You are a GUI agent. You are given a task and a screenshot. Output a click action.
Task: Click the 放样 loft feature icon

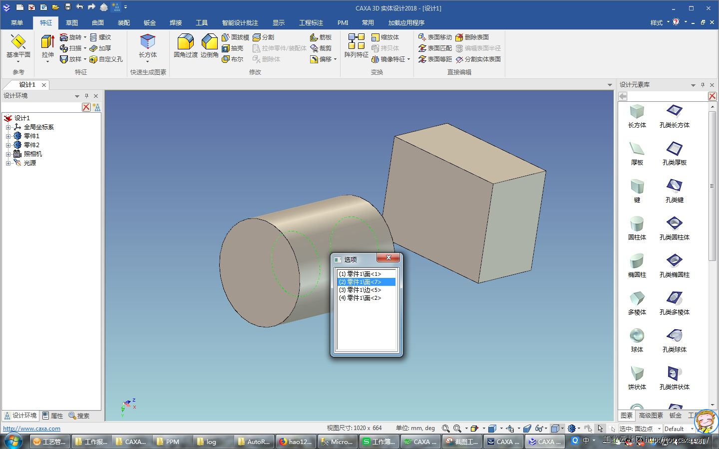(x=64, y=59)
